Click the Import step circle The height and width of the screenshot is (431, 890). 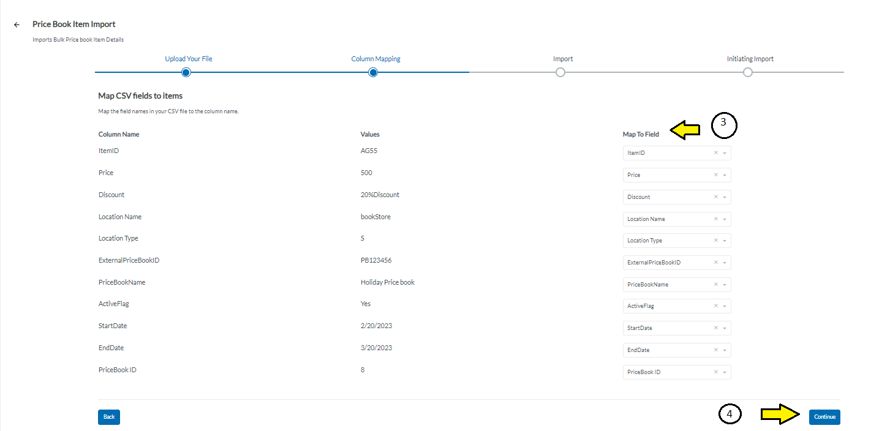click(x=560, y=72)
